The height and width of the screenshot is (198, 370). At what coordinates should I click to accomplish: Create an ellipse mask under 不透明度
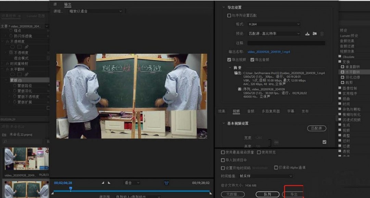pyautogui.click(x=13, y=47)
